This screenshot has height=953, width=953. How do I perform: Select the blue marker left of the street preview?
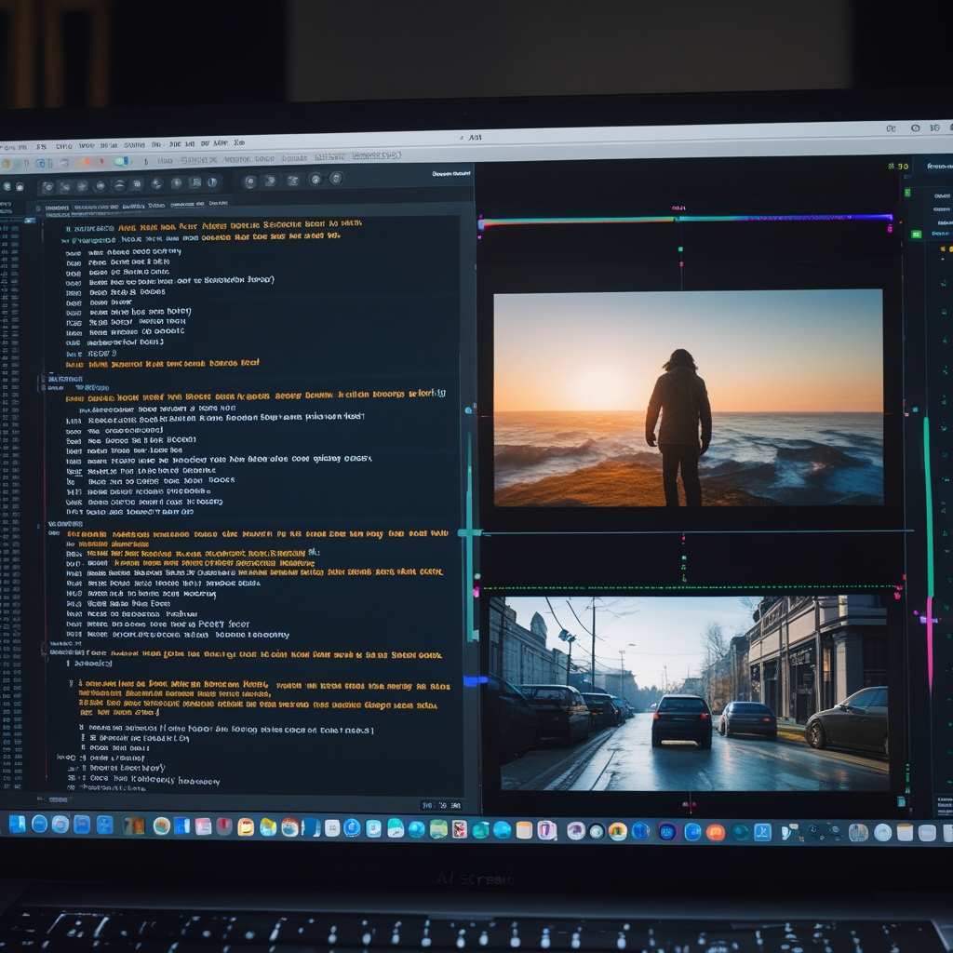tap(474, 681)
